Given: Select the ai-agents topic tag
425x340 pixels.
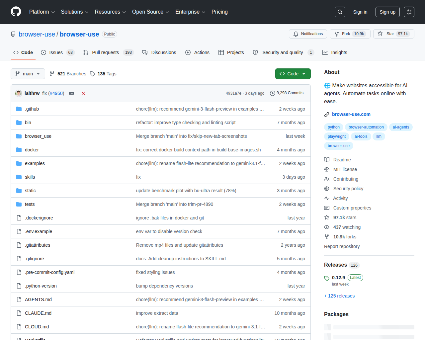Looking at the screenshot, I should click(x=401, y=127).
